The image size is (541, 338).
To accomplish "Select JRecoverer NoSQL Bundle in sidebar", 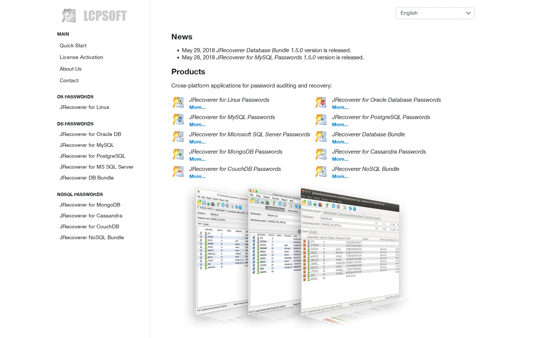I will click(92, 237).
